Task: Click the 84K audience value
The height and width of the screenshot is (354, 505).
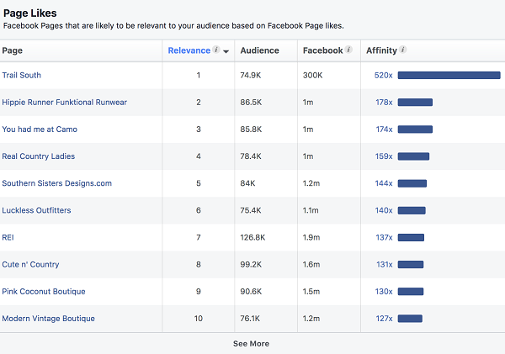Action: click(247, 183)
